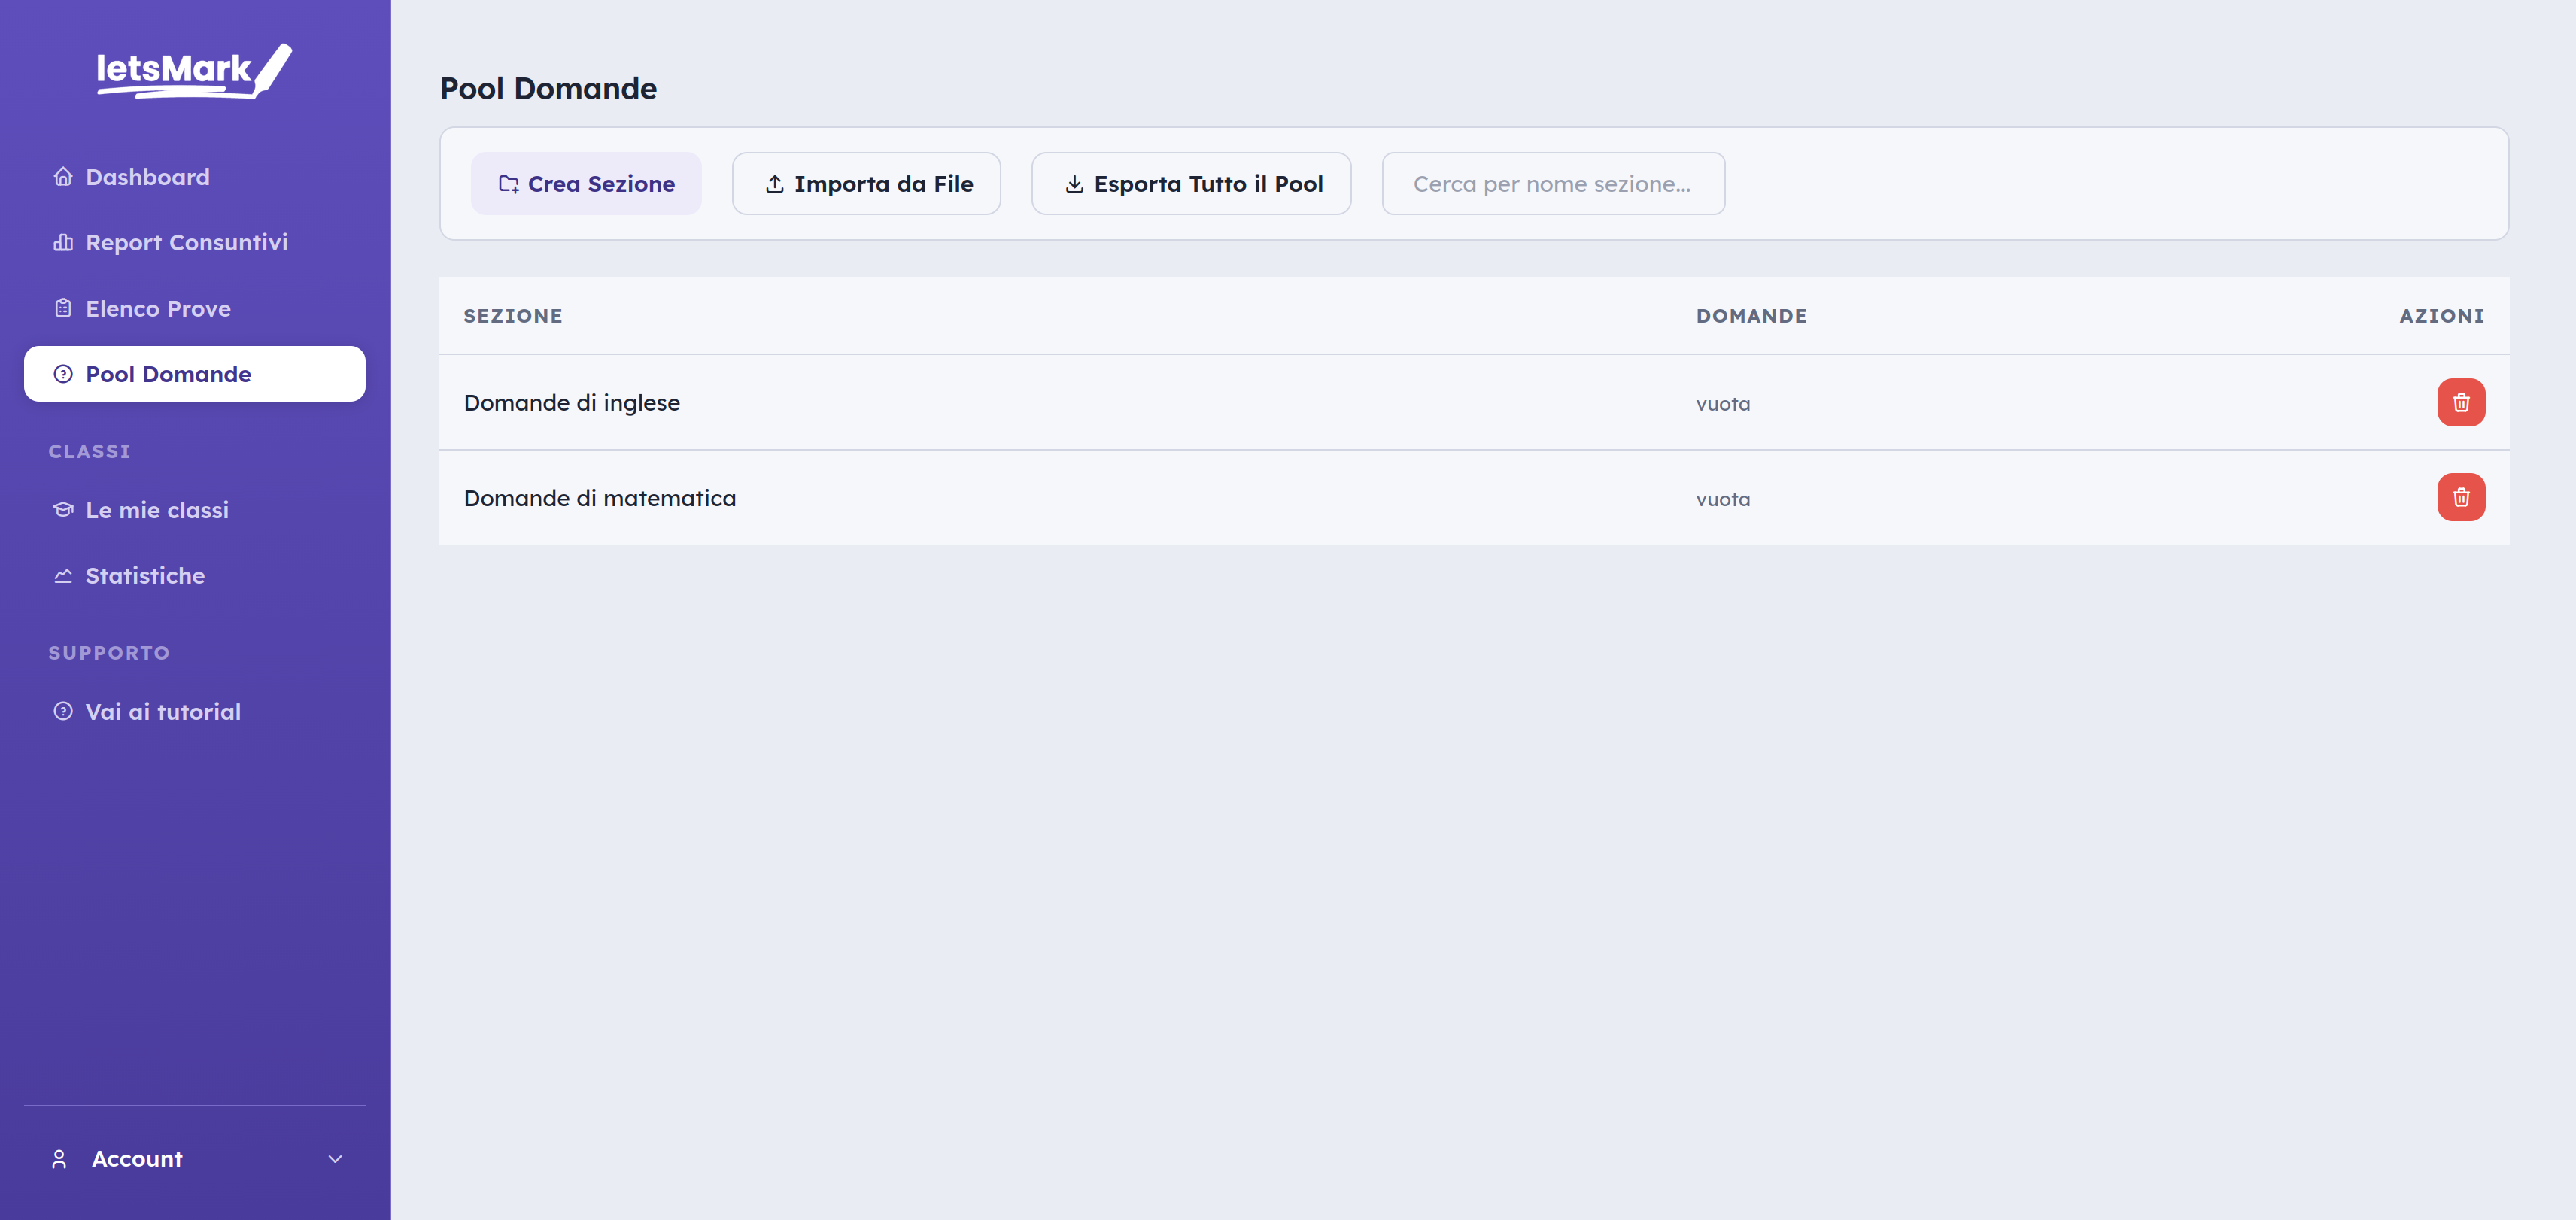Viewport: 2576px width, 1220px height.
Task: Click the Pool Domande page heading
Action: [548, 89]
